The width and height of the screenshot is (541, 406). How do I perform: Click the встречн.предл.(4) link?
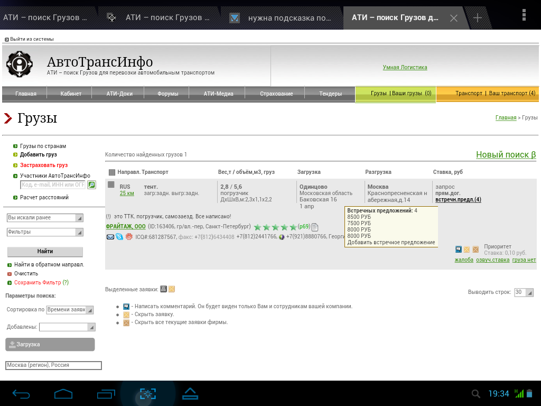point(458,199)
